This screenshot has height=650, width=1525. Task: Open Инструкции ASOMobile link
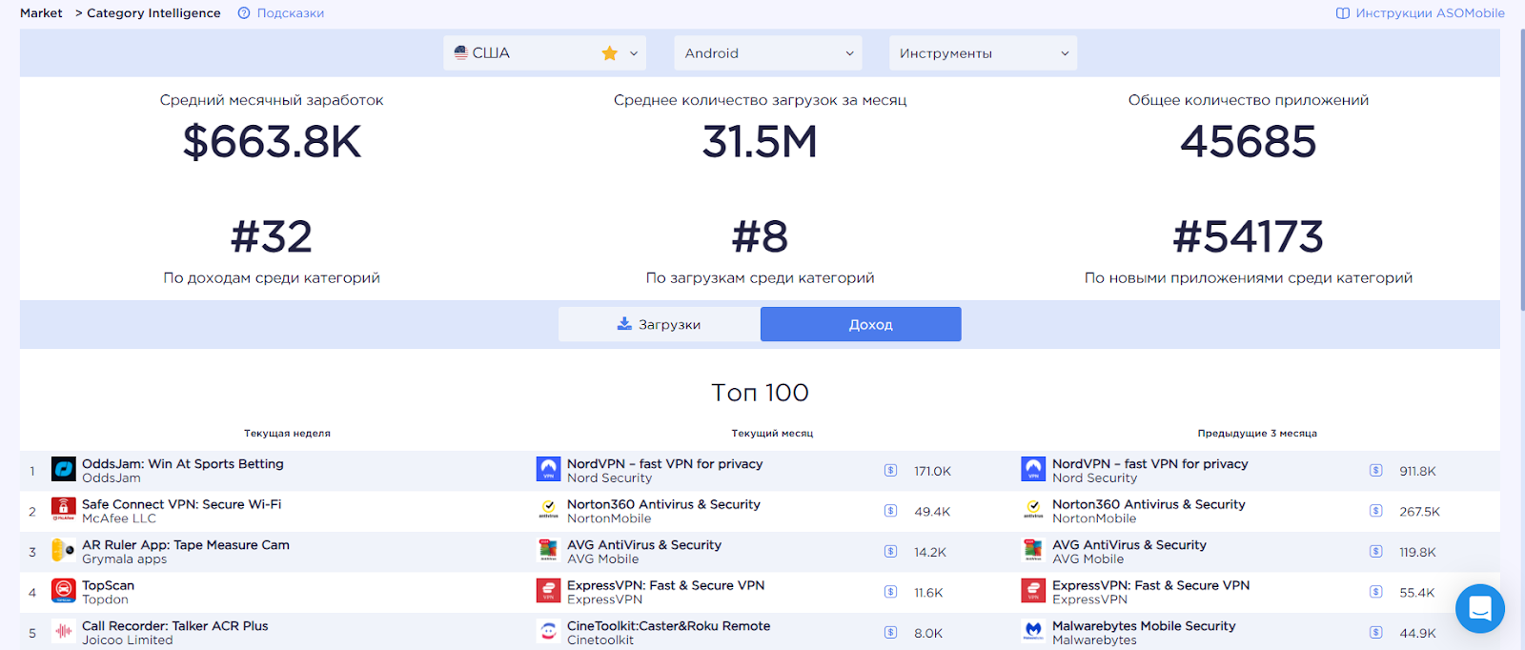pos(1421,13)
